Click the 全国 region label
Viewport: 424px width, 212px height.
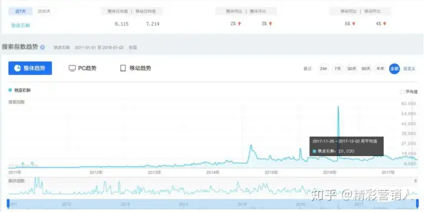tap(132, 48)
